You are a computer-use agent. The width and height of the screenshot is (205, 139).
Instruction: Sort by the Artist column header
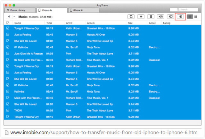tap(69, 23)
